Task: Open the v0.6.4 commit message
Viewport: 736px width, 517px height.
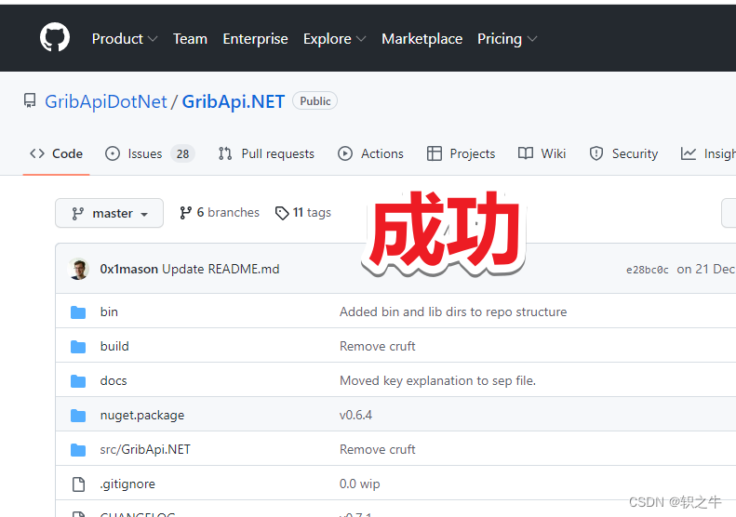Action: tap(355, 416)
